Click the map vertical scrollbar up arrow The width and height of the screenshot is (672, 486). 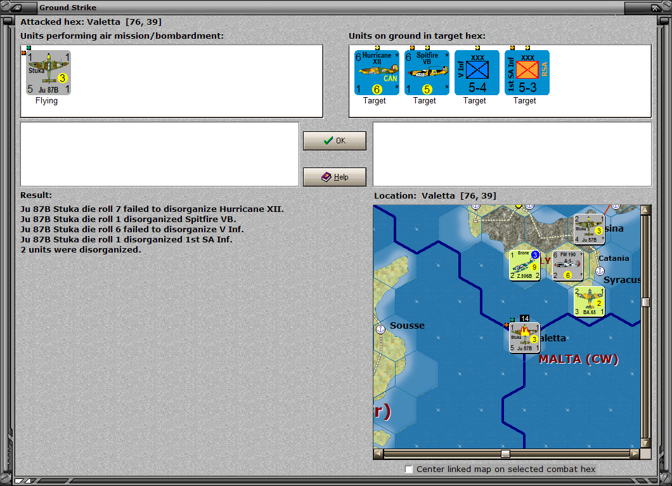(646, 210)
